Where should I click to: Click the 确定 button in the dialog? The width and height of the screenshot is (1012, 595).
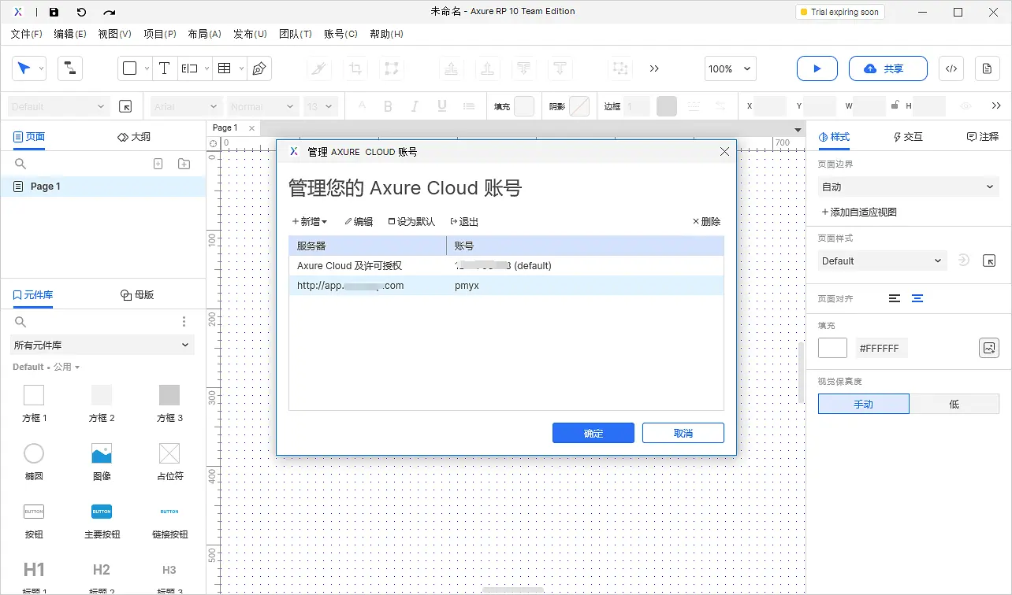[593, 432]
